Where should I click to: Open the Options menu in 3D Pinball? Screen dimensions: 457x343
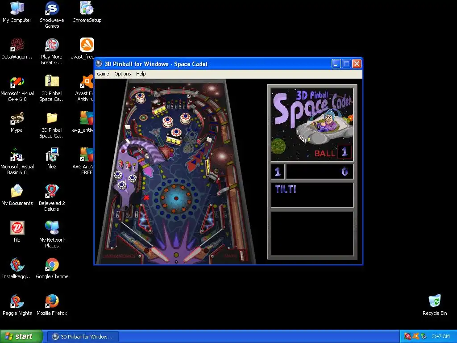(x=122, y=74)
